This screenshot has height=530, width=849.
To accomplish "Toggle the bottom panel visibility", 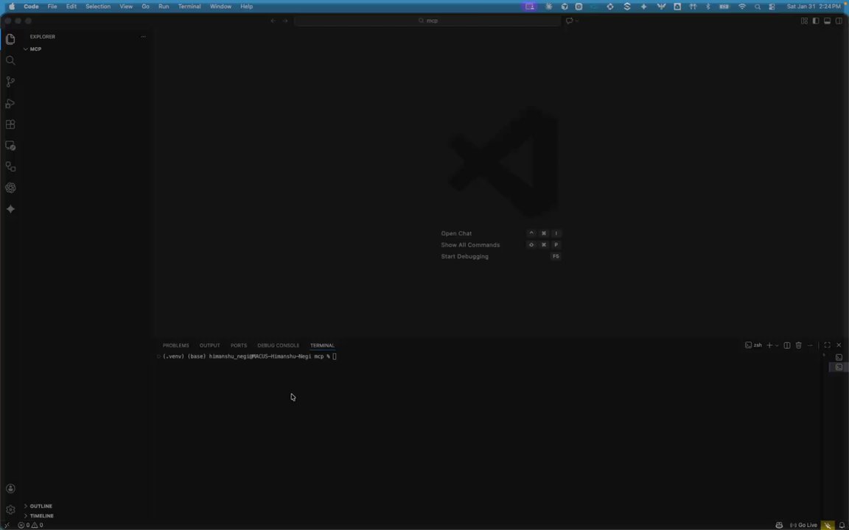I will coord(827,21).
